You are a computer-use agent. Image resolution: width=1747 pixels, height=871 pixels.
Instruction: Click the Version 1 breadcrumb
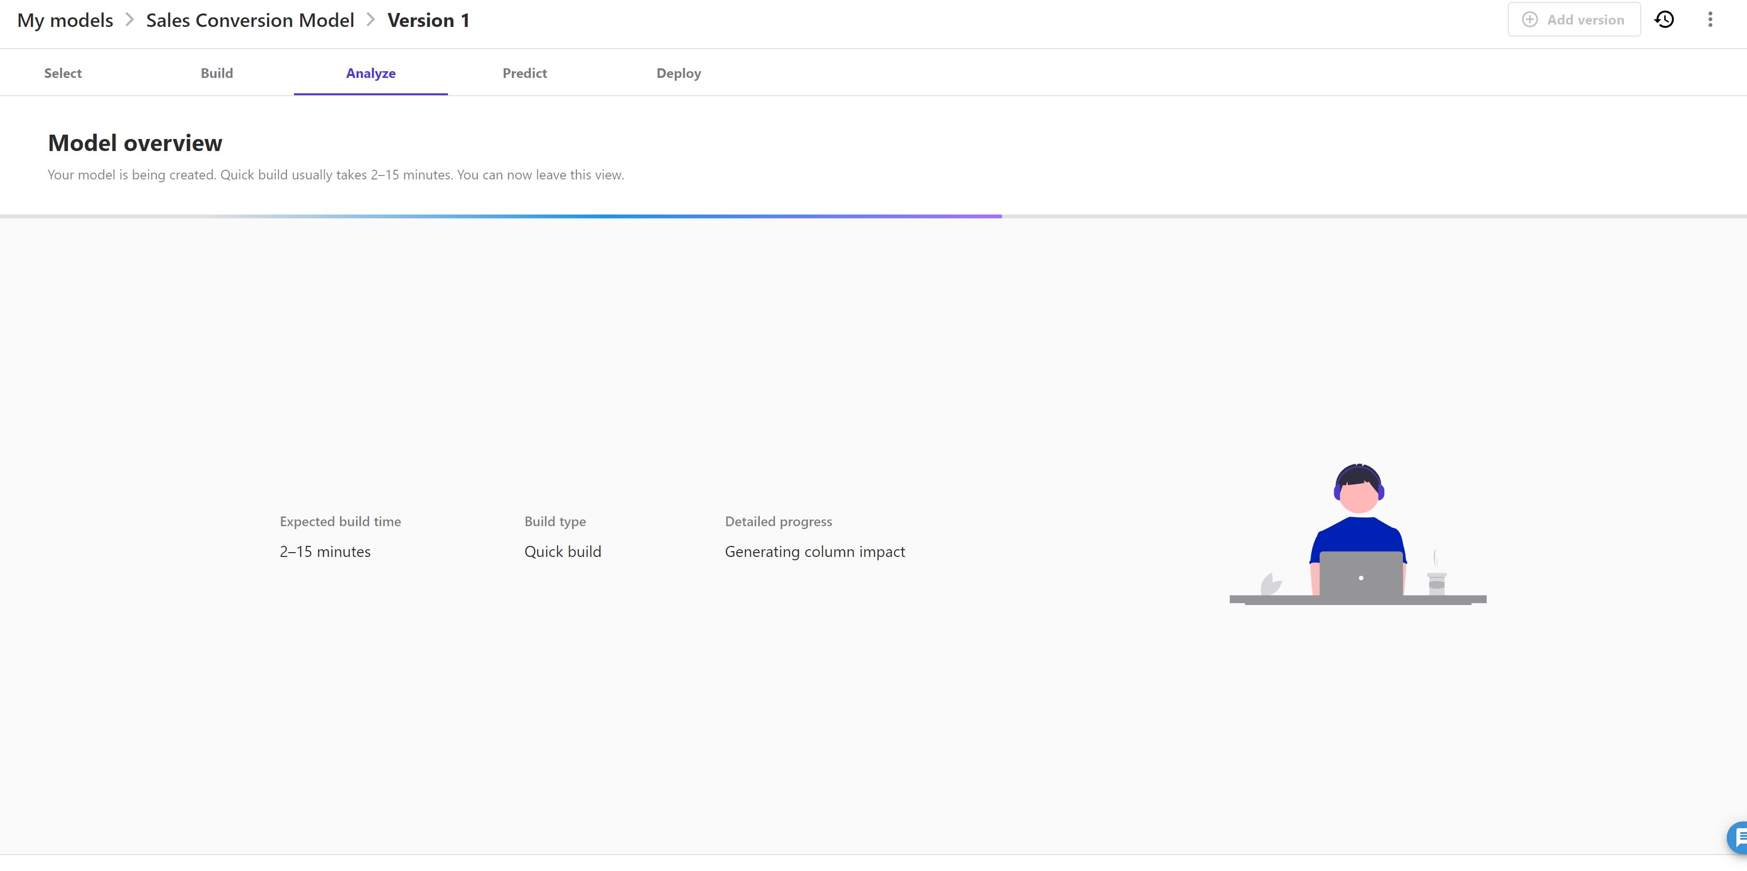pos(429,20)
